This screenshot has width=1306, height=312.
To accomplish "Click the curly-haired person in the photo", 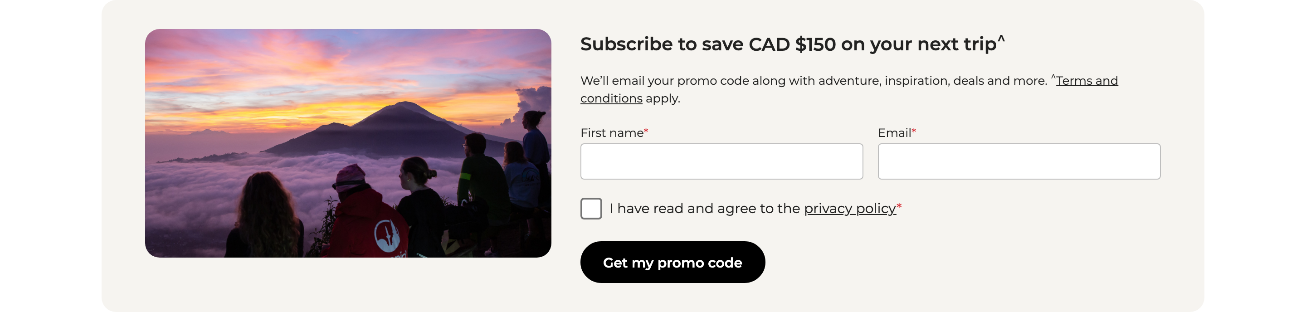I will click(x=266, y=215).
